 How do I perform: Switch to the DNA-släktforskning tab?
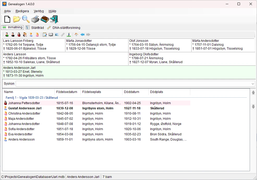[64, 28]
